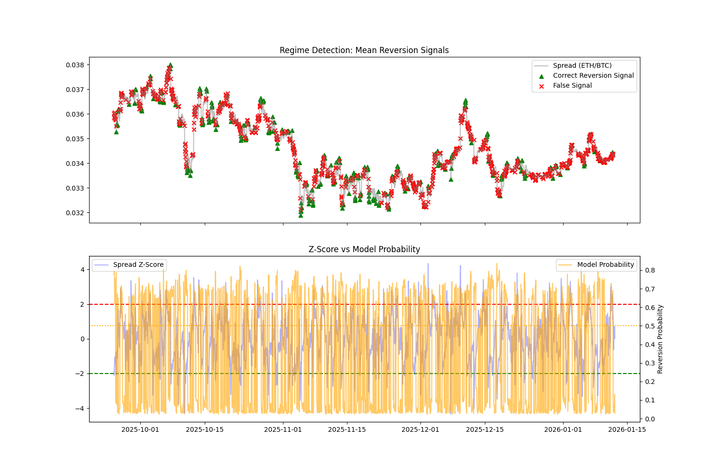Screen dimensions: 711x474
Task: Click the 'Reversion Probability' axis label
Action: pyautogui.click(x=660, y=339)
